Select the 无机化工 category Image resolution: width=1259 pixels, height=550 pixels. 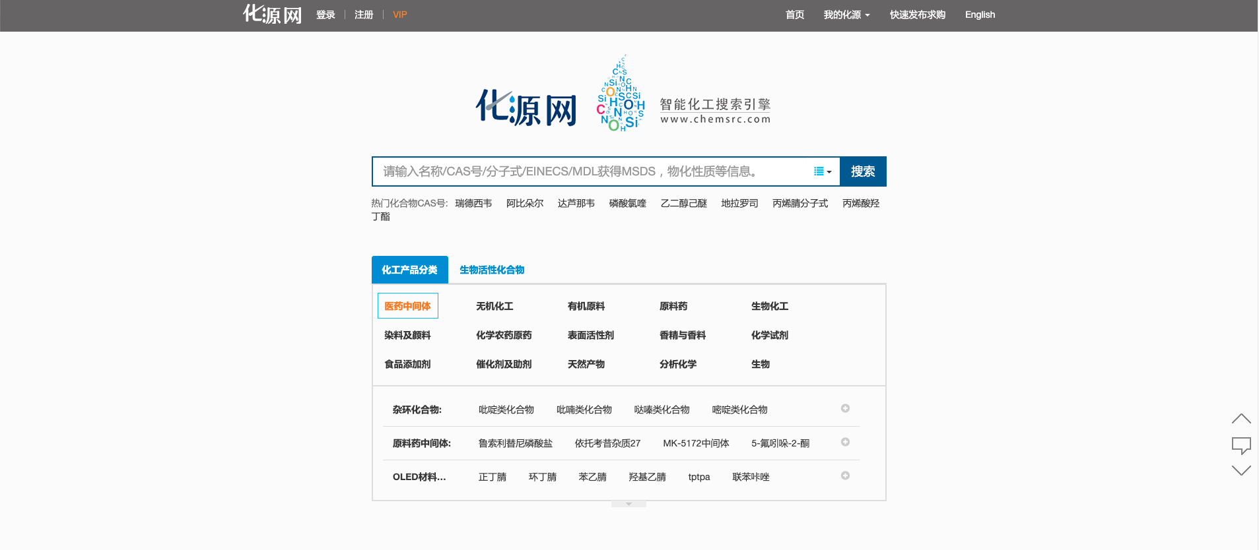point(494,306)
